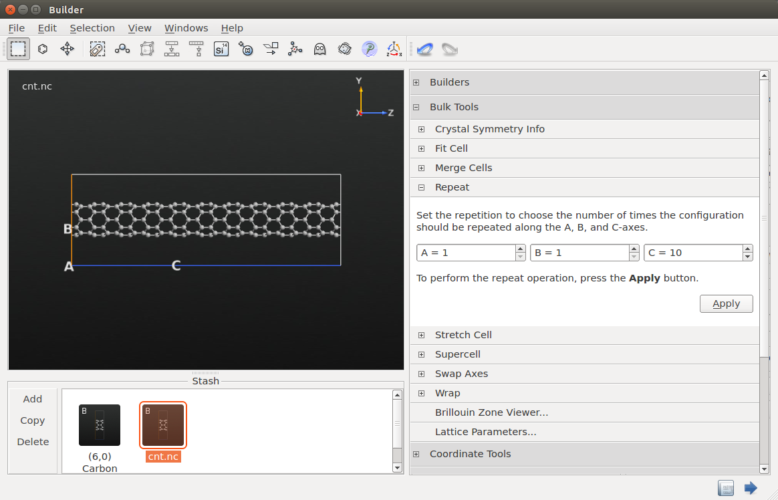Click the stash scrollbar down arrow

[397, 467]
